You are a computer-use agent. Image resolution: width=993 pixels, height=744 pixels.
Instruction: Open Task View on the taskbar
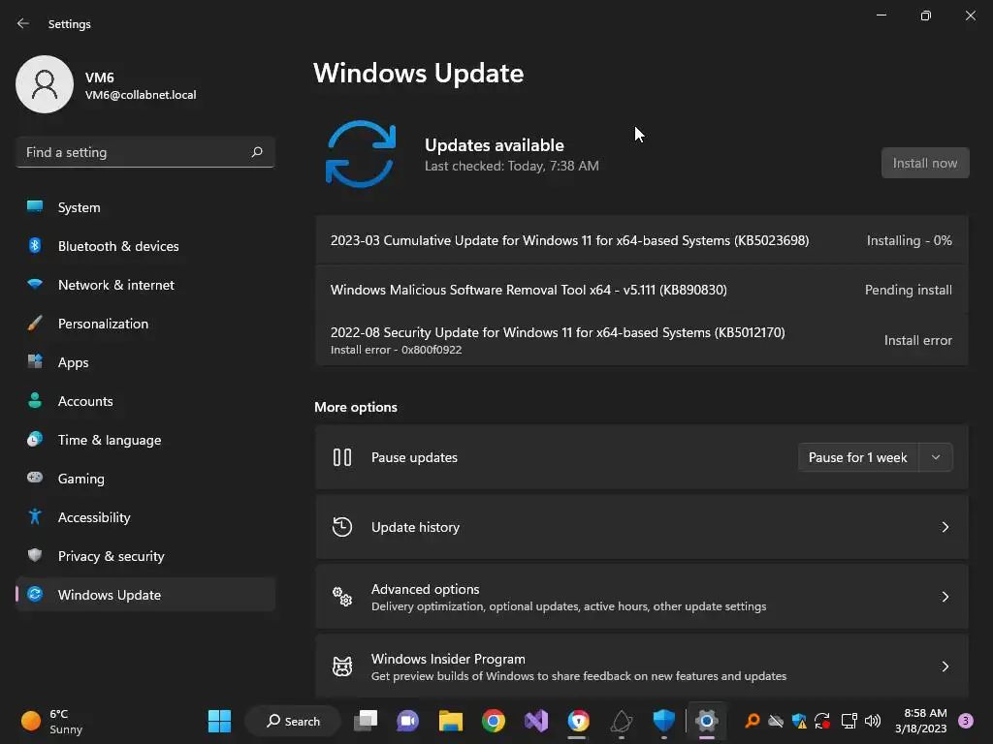tap(366, 721)
